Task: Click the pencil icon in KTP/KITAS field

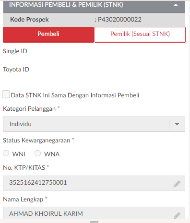Action: [x=177, y=184]
